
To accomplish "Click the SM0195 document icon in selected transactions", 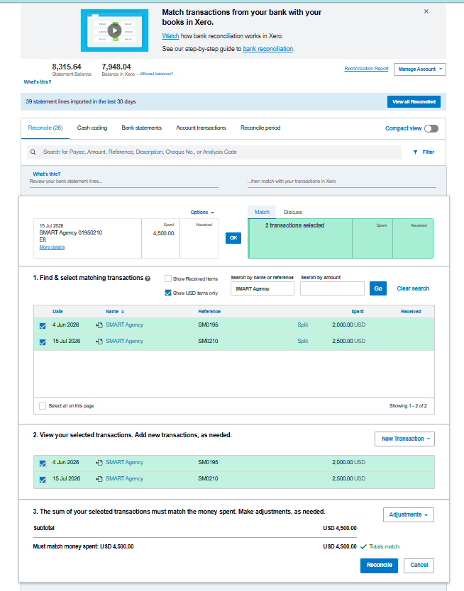I will [99, 463].
